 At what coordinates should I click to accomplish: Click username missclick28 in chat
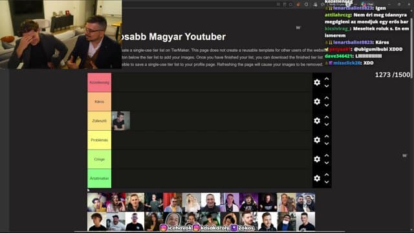click(347, 63)
